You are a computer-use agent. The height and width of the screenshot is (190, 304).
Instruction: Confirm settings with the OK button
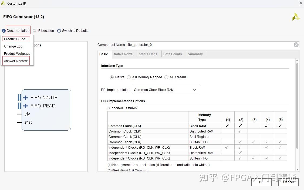tap(261, 182)
